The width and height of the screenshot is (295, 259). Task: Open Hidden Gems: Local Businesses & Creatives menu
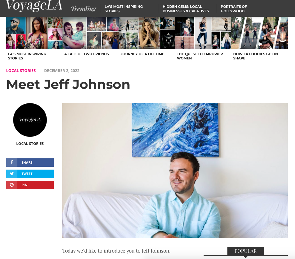pyautogui.click(x=186, y=9)
